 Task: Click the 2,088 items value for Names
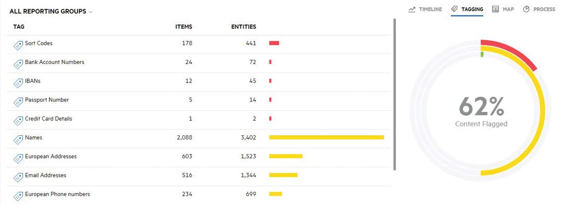[185, 137]
